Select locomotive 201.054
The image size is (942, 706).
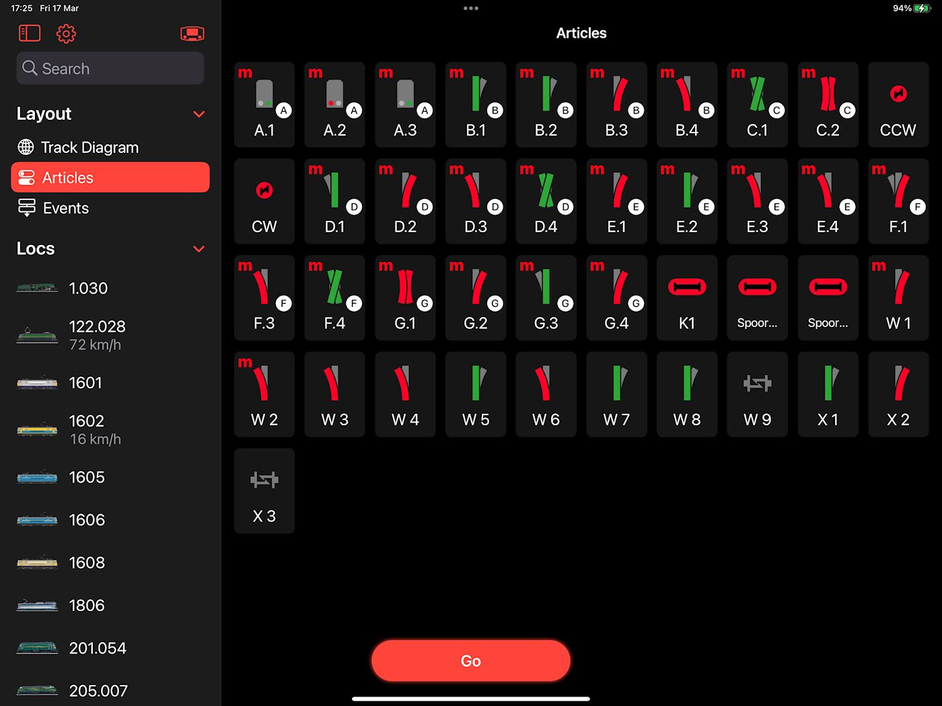click(110, 648)
